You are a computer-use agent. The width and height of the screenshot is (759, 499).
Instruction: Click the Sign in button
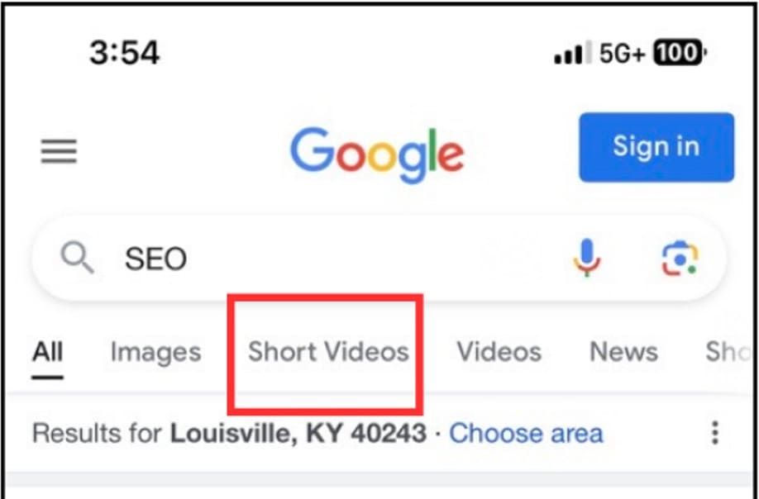pos(656,147)
